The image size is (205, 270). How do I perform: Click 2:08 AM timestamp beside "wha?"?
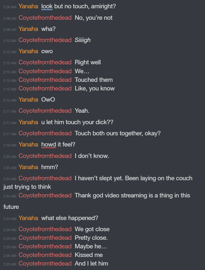(10, 29)
